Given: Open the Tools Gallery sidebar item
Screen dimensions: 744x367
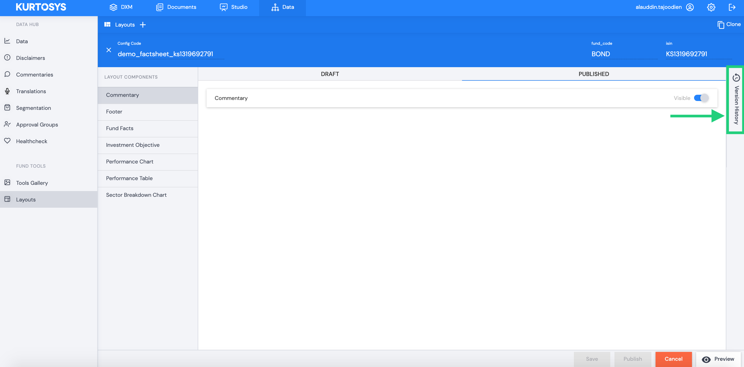Looking at the screenshot, I should [x=49, y=183].
